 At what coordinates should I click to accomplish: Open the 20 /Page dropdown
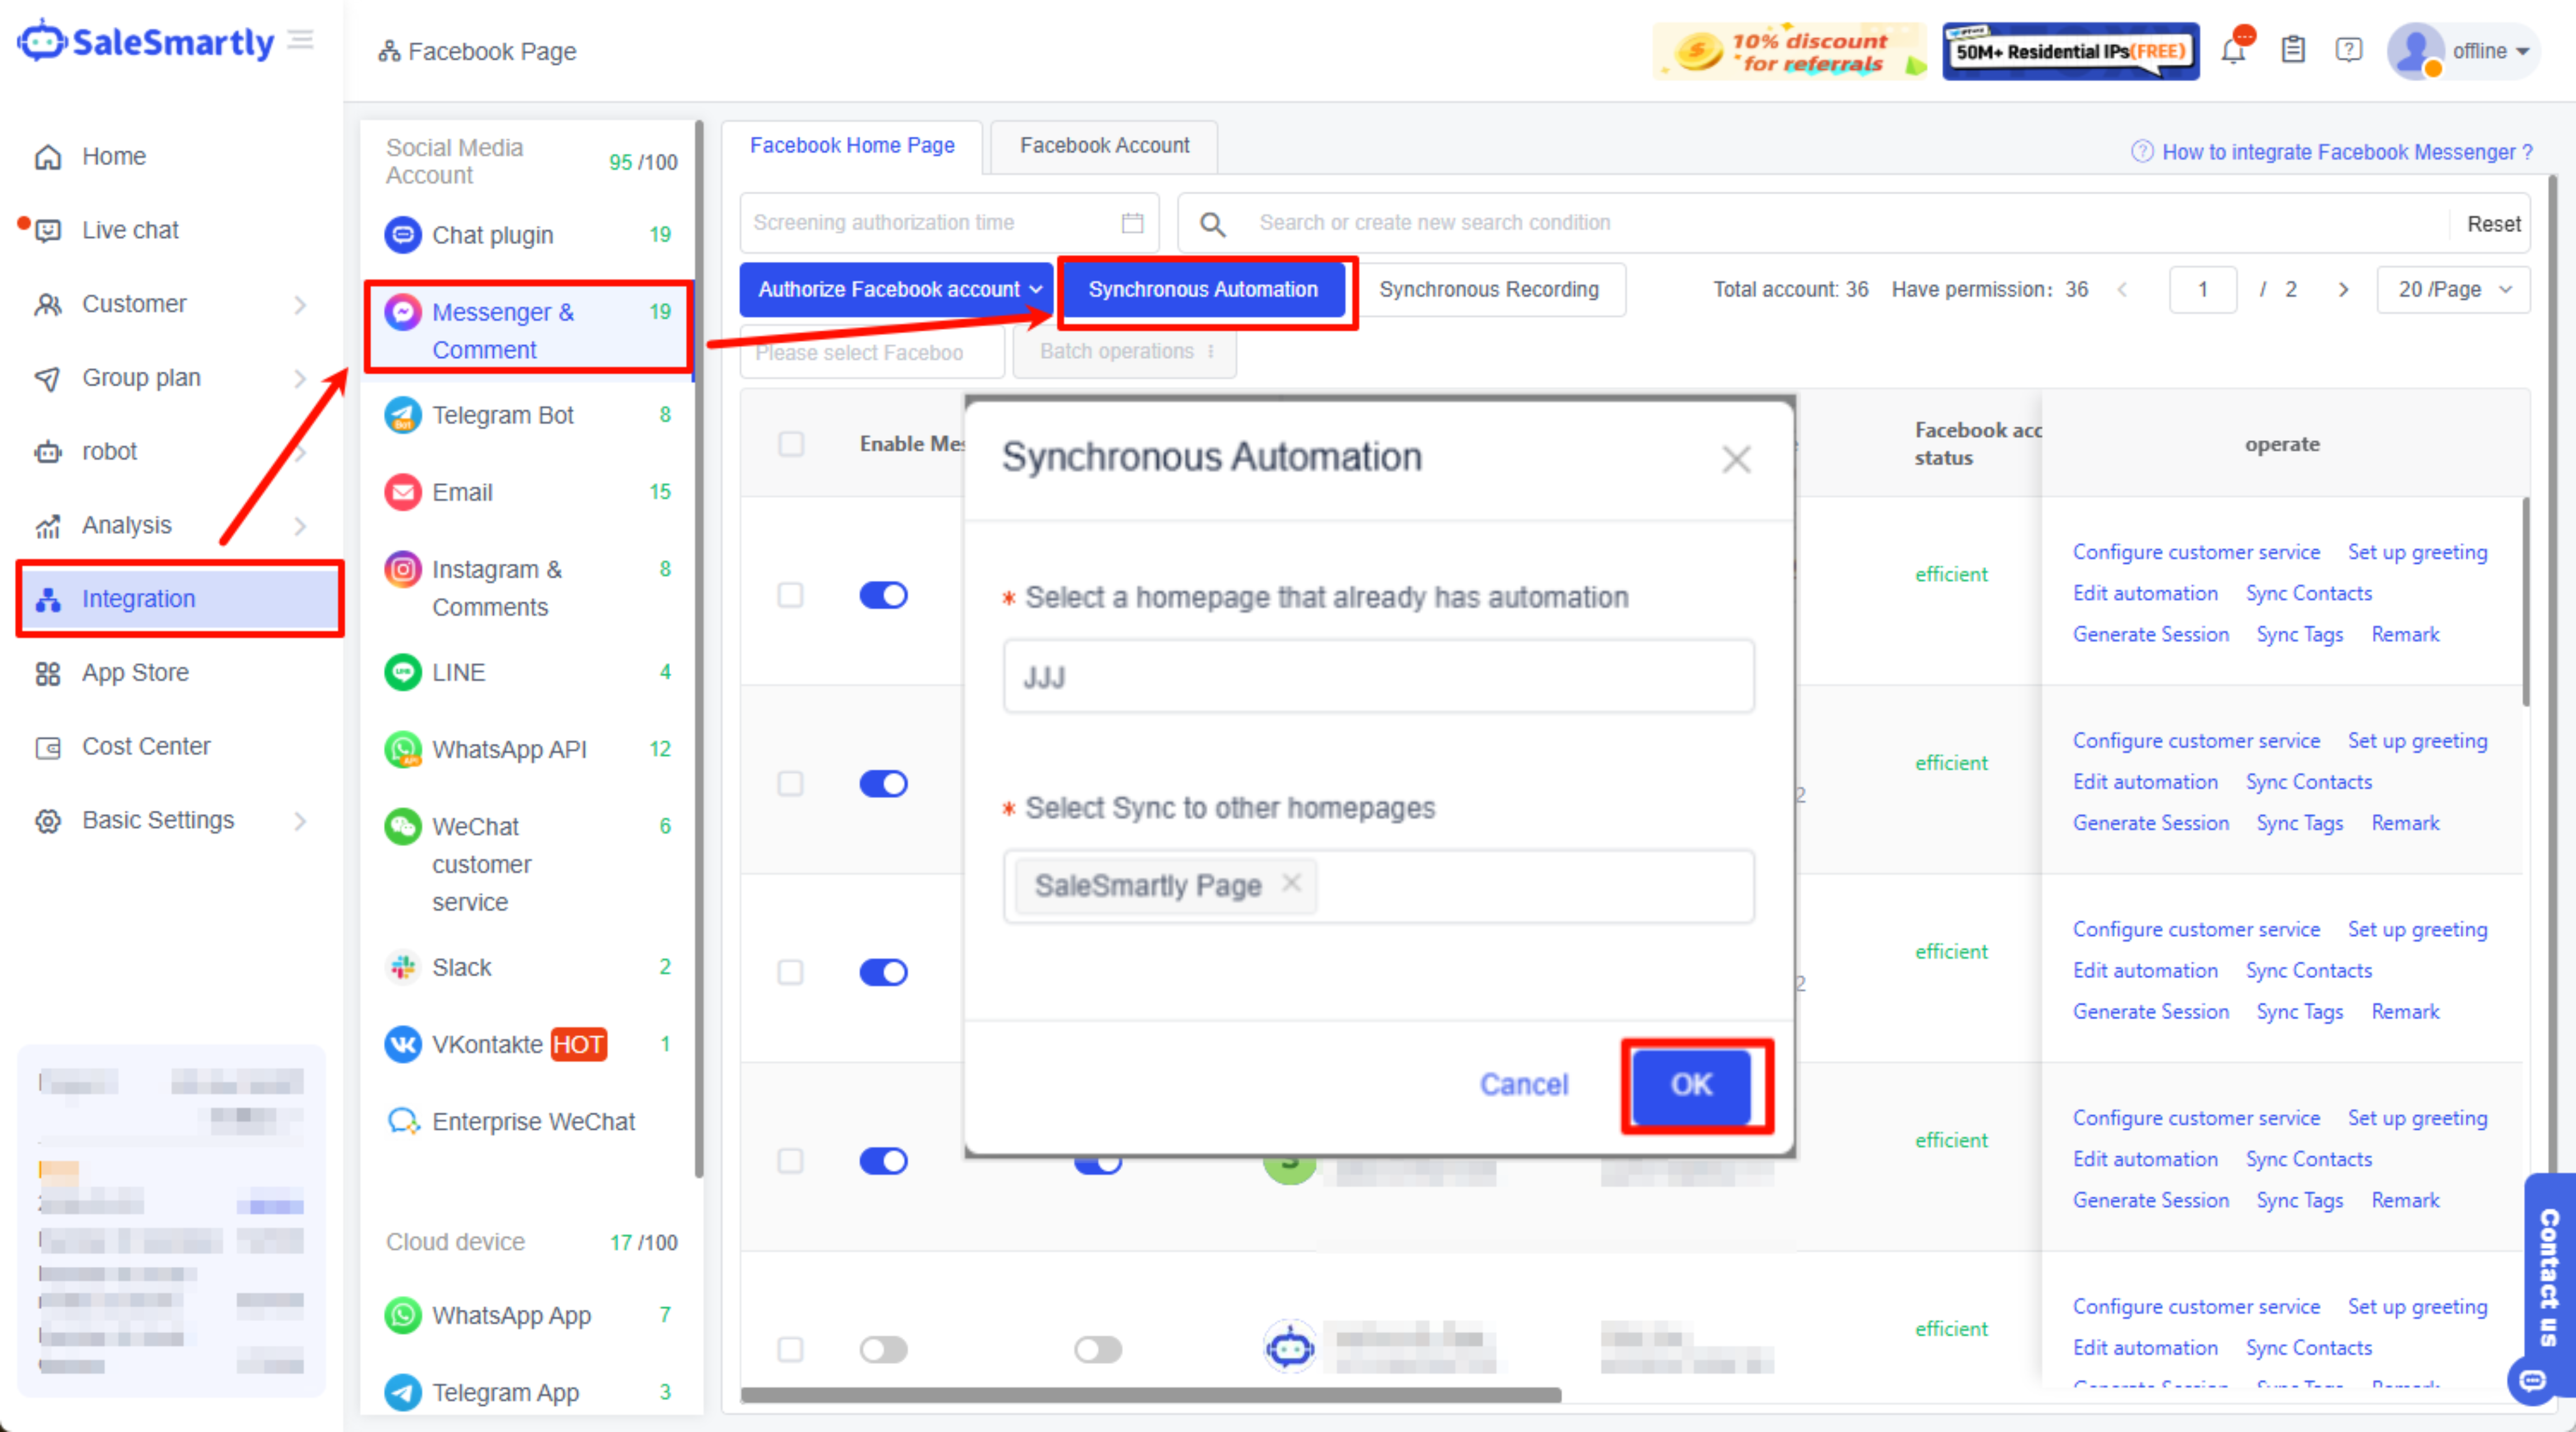[x=2452, y=290]
